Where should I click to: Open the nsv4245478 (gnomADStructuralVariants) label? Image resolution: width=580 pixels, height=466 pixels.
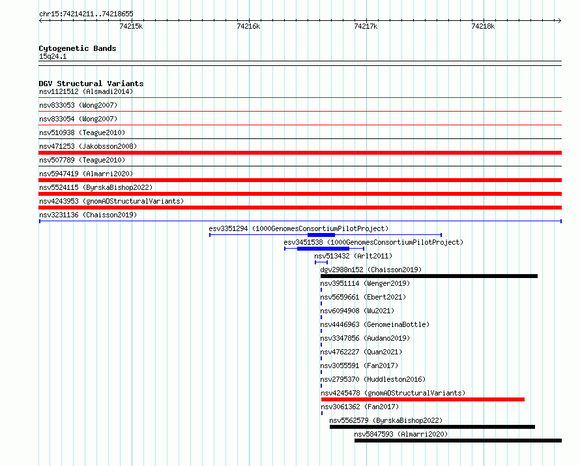click(x=393, y=393)
